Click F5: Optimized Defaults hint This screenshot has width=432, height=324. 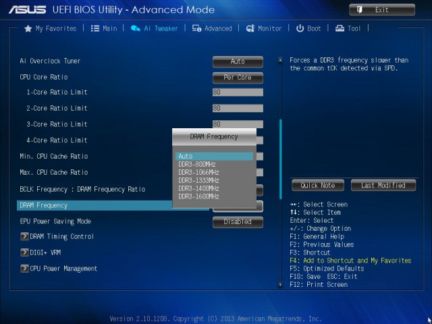327,269
